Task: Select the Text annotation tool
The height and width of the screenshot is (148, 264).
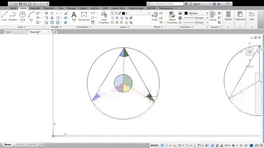Action: coord(74,16)
